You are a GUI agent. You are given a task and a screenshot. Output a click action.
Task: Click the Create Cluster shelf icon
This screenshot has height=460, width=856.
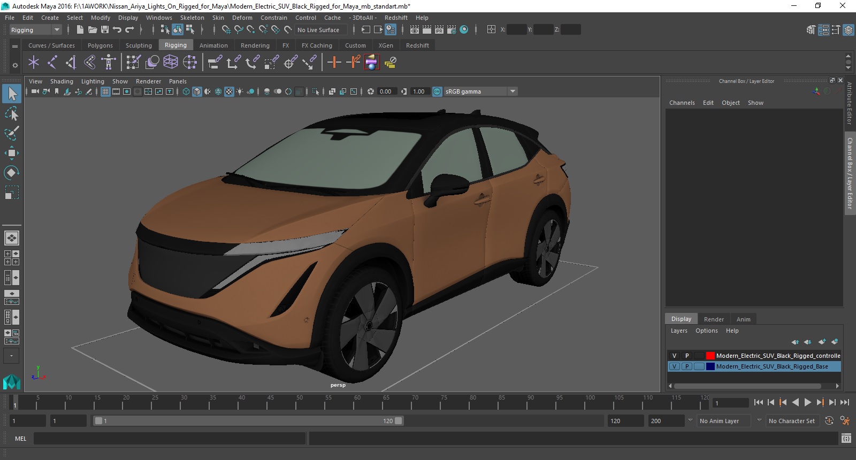point(189,63)
